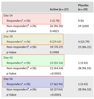The height and width of the screenshot is (99, 94).
Task: Click the red highlighted Day 14 box
Action: click(32, 19)
